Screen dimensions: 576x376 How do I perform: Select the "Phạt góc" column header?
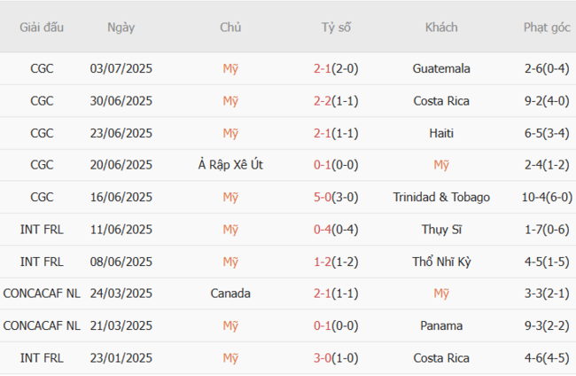(x=547, y=27)
